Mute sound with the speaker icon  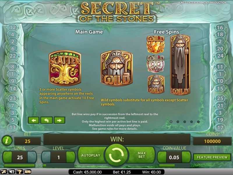tap(12, 172)
